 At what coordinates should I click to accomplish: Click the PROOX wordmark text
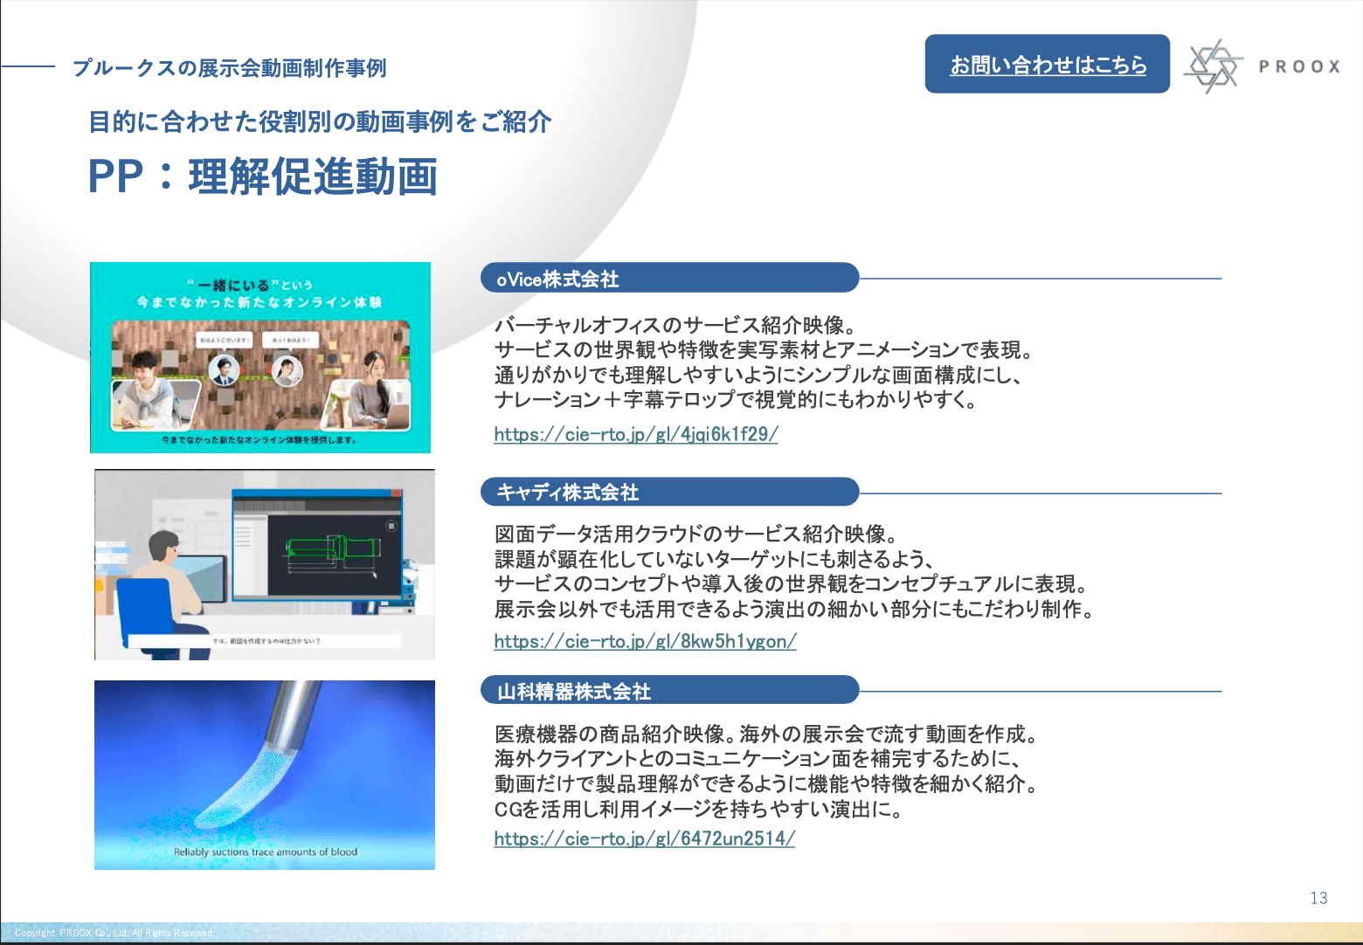(1299, 66)
